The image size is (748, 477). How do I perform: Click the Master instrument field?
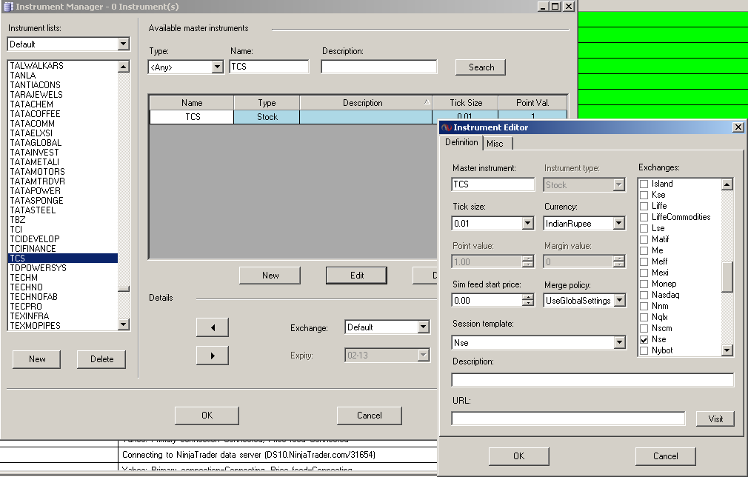pos(492,184)
